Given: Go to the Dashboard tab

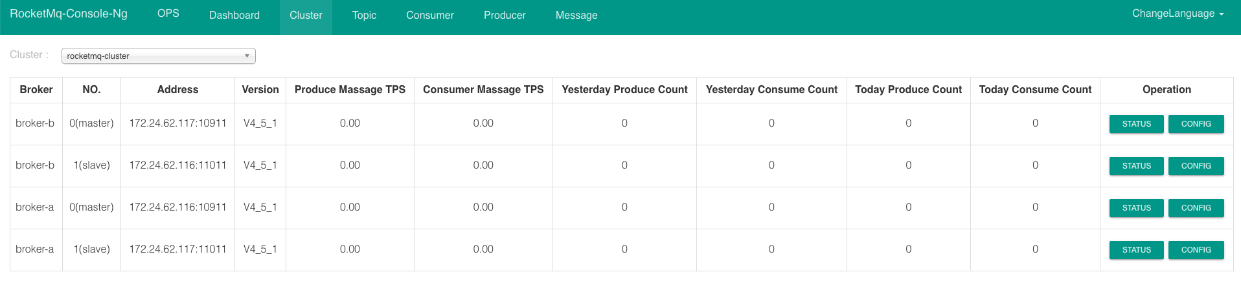Looking at the screenshot, I should 234,16.
